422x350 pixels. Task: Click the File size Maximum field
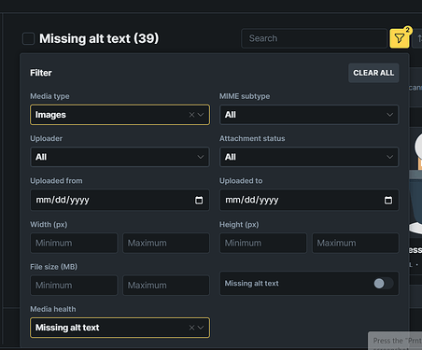pyautogui.click(x=166, y=286)
